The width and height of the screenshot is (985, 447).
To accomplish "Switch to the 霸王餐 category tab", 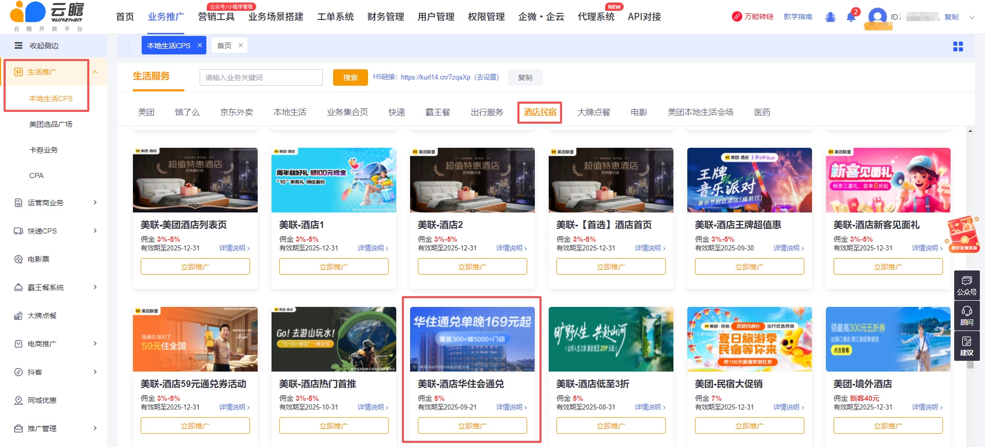I will 438,112.
